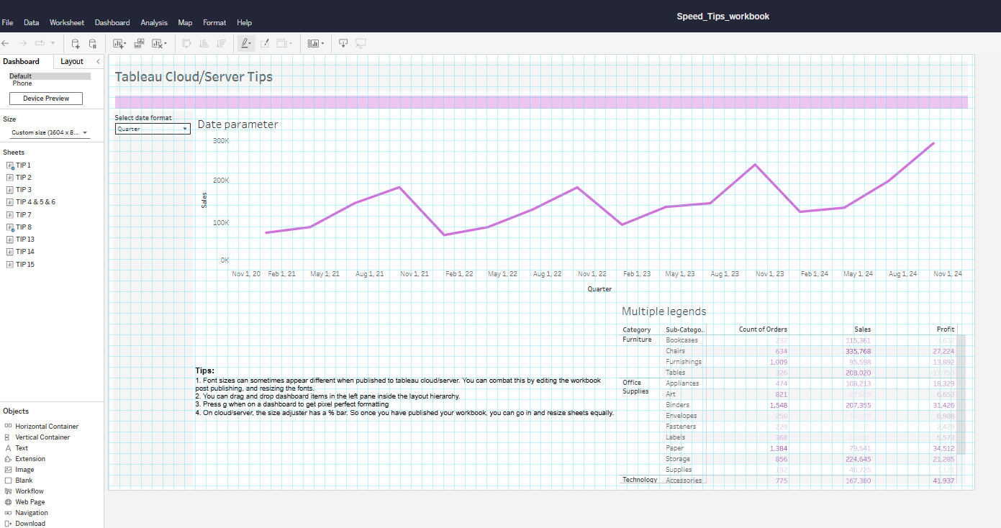Viewport: 1001px width, 528px height.
Task: Select sheet TIP 15 in Sheets list
Action: (24, 265)
